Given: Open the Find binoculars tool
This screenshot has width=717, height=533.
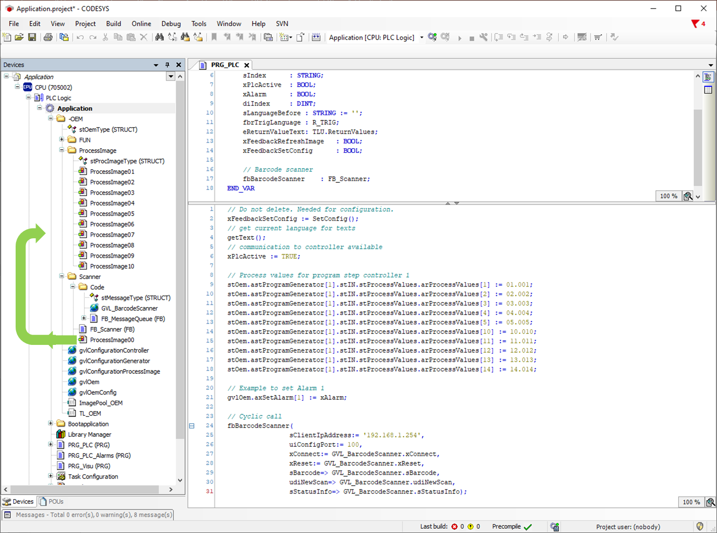Looking at the screenshot, I should click(159, 37).
